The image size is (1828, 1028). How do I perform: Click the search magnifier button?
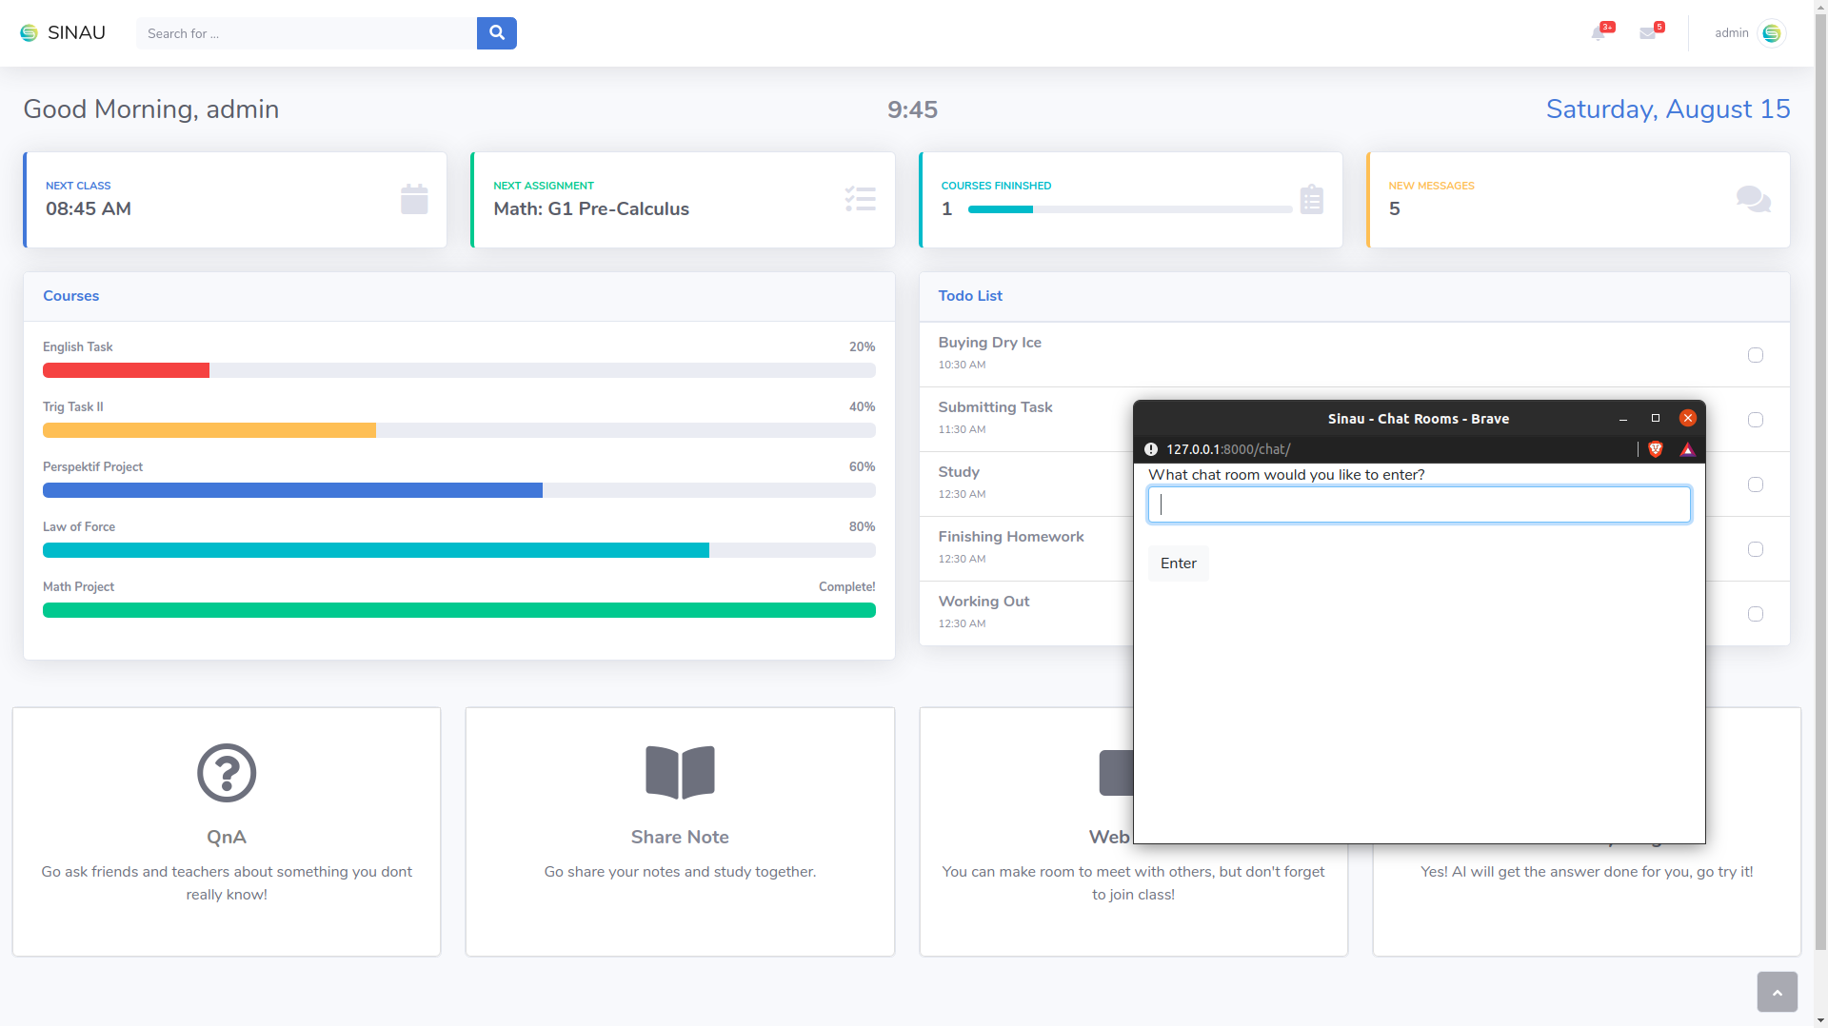click(496, 33)
